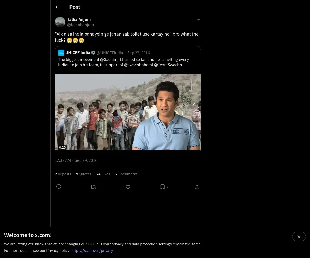Open the 12:32 AM Sep 29, 2016 timestamp
The image size is (310, 258).
point(76,160)
